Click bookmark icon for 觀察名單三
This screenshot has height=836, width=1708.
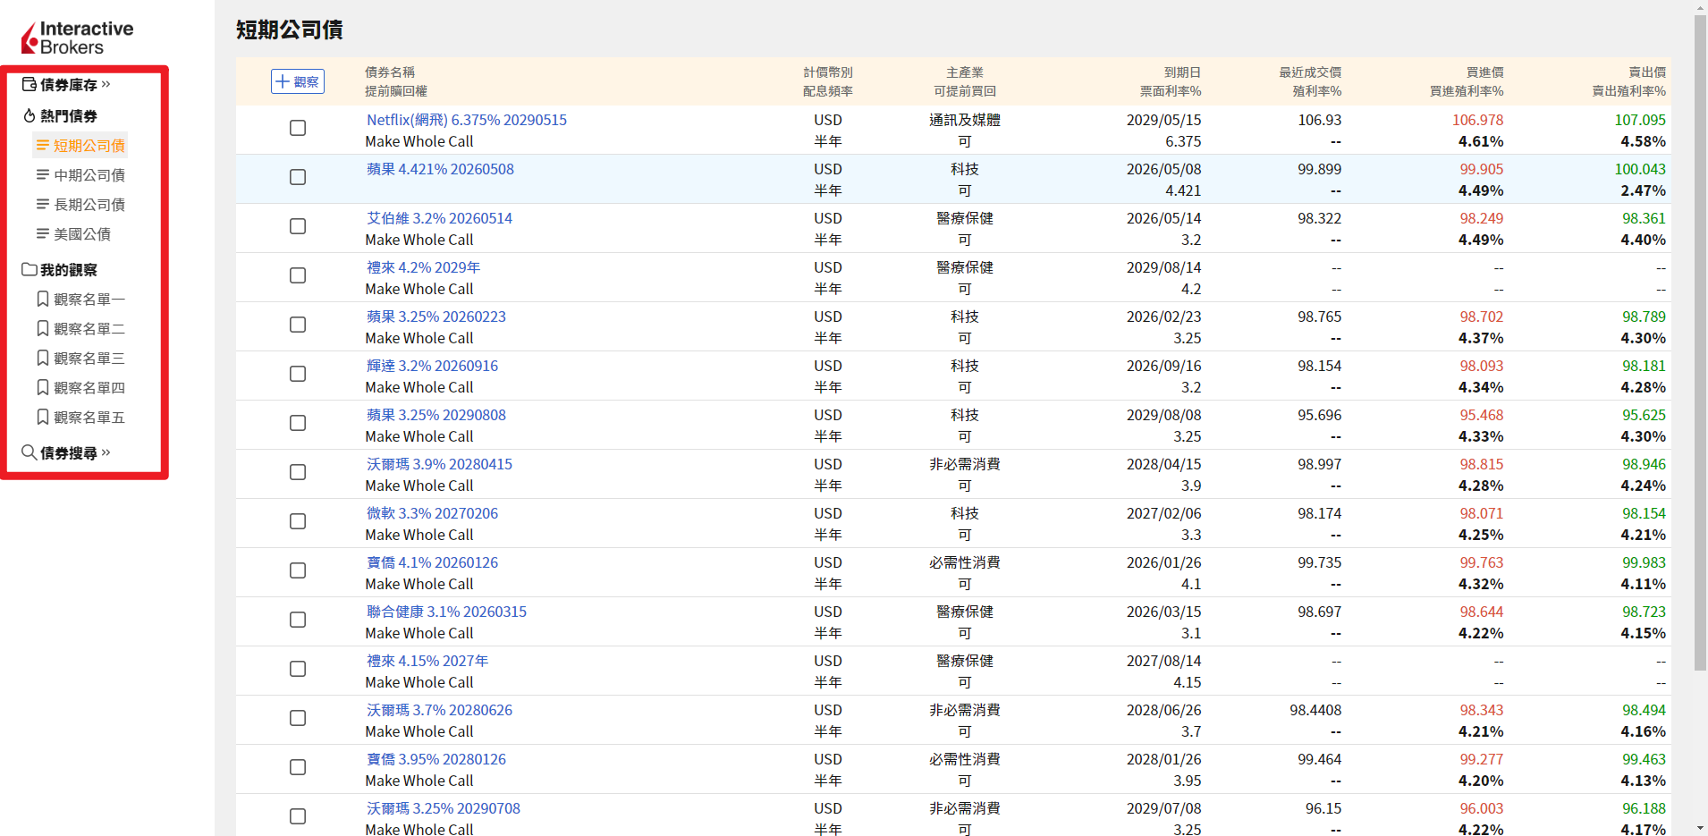click(43, 358)
